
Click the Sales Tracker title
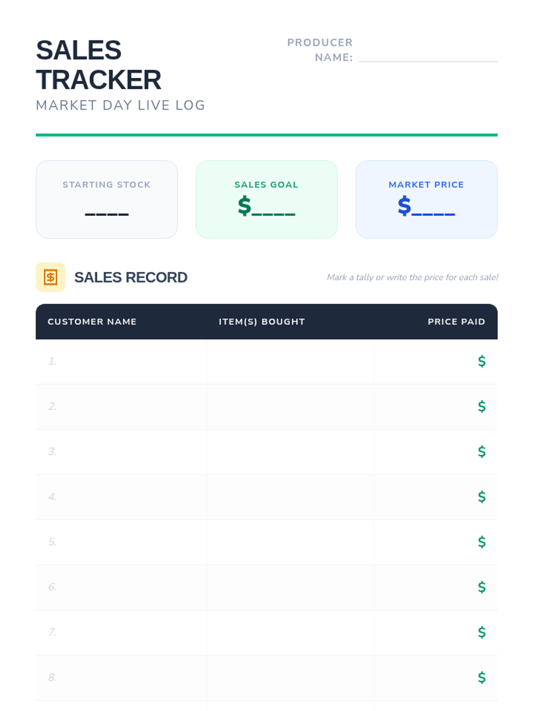(x=98, y=65)
